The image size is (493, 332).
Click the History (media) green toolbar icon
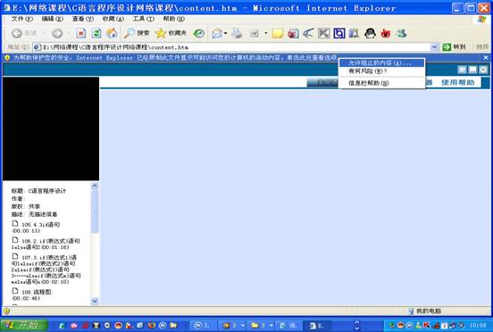198,33
